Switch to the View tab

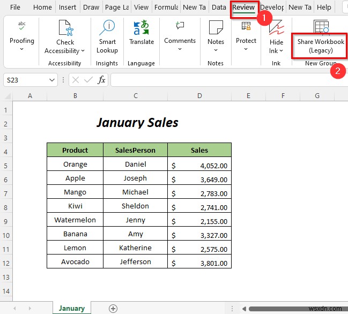click(x=141, y=8)
